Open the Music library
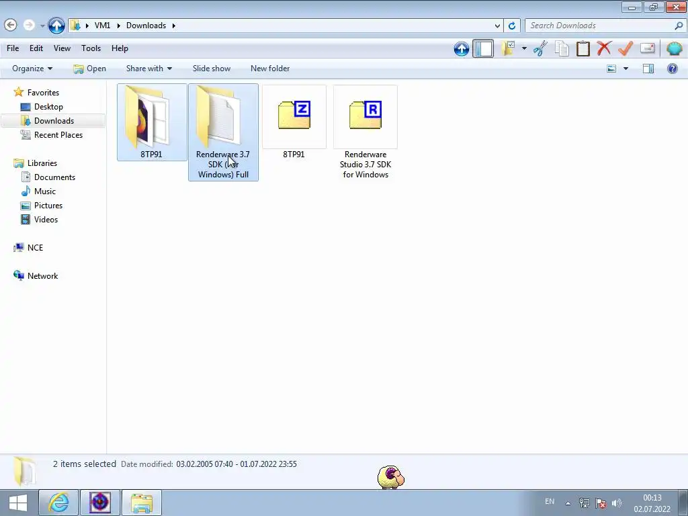This screenshot has height=516, width=688. [45, 191]
